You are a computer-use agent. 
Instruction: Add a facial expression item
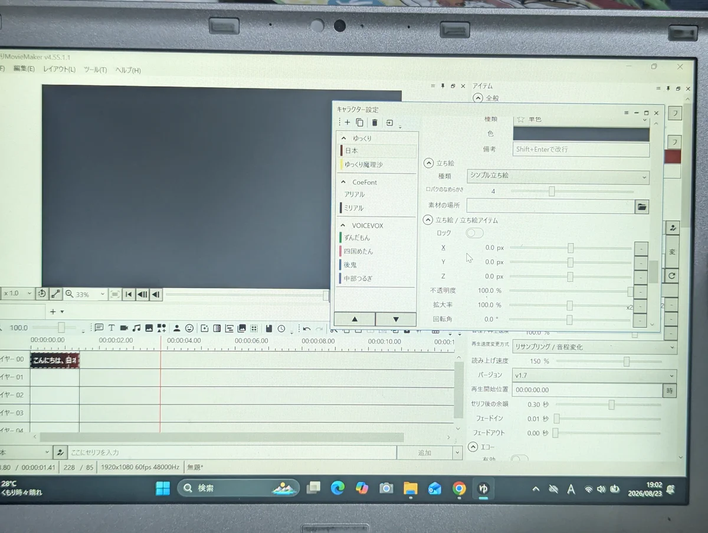point(189,328)
